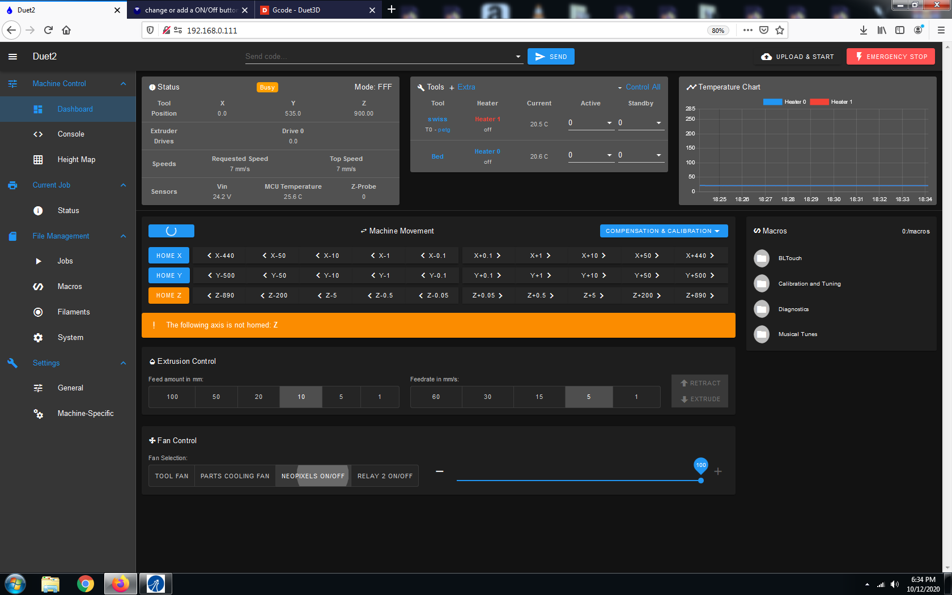
Task: Toggle Heater 1 legend in chart
Action: coord(831,102)
